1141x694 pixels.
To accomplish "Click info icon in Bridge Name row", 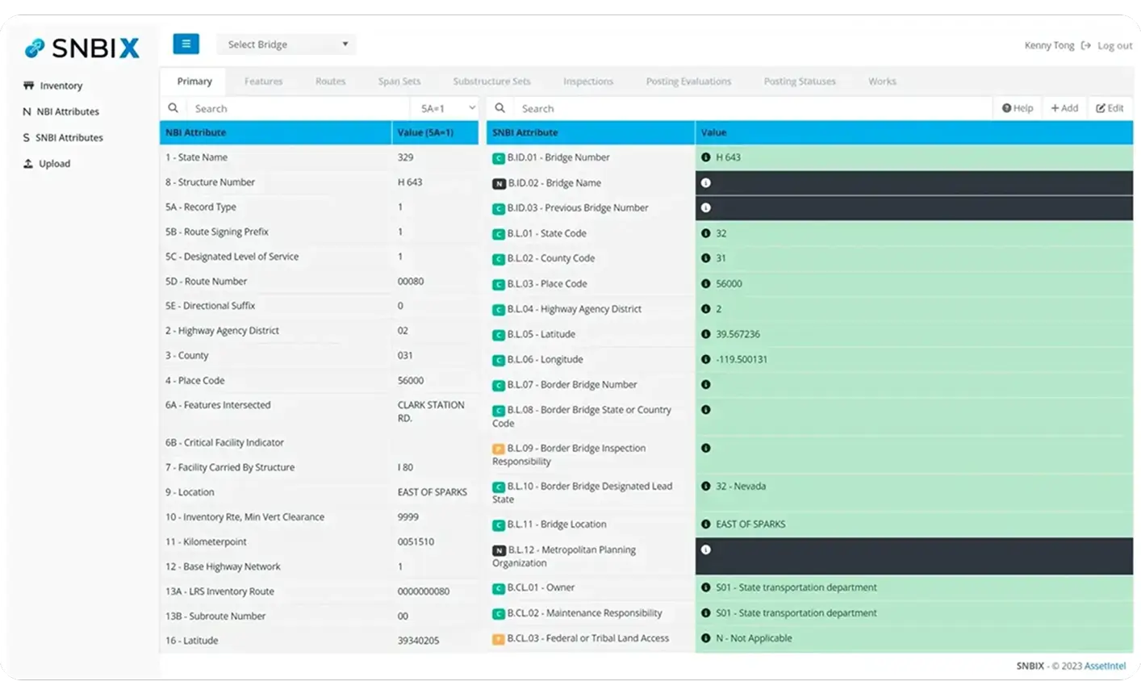I will click(706, 183).
